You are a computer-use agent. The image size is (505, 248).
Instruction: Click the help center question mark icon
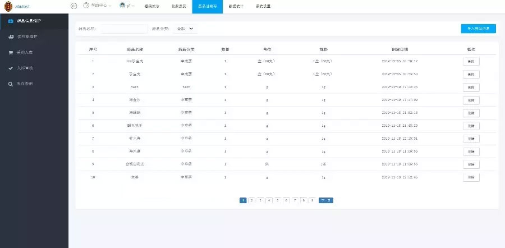click(86, 6)
